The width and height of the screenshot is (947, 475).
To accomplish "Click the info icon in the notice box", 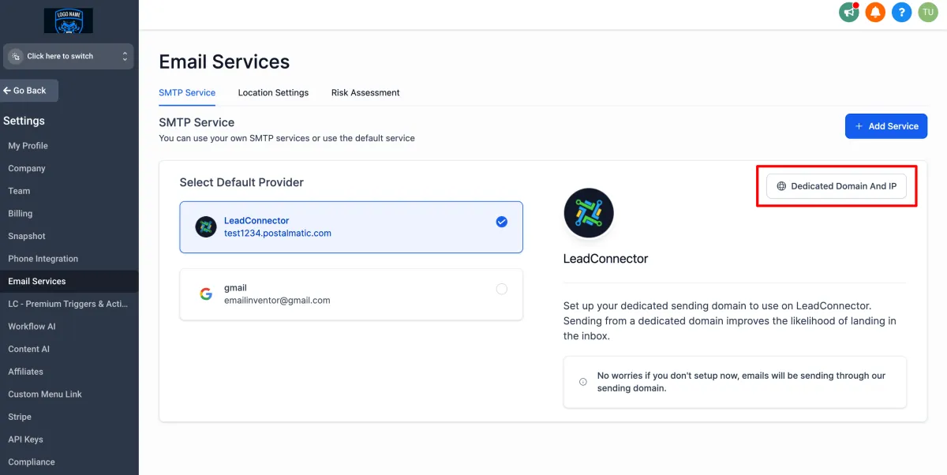I will coord(583,382).
